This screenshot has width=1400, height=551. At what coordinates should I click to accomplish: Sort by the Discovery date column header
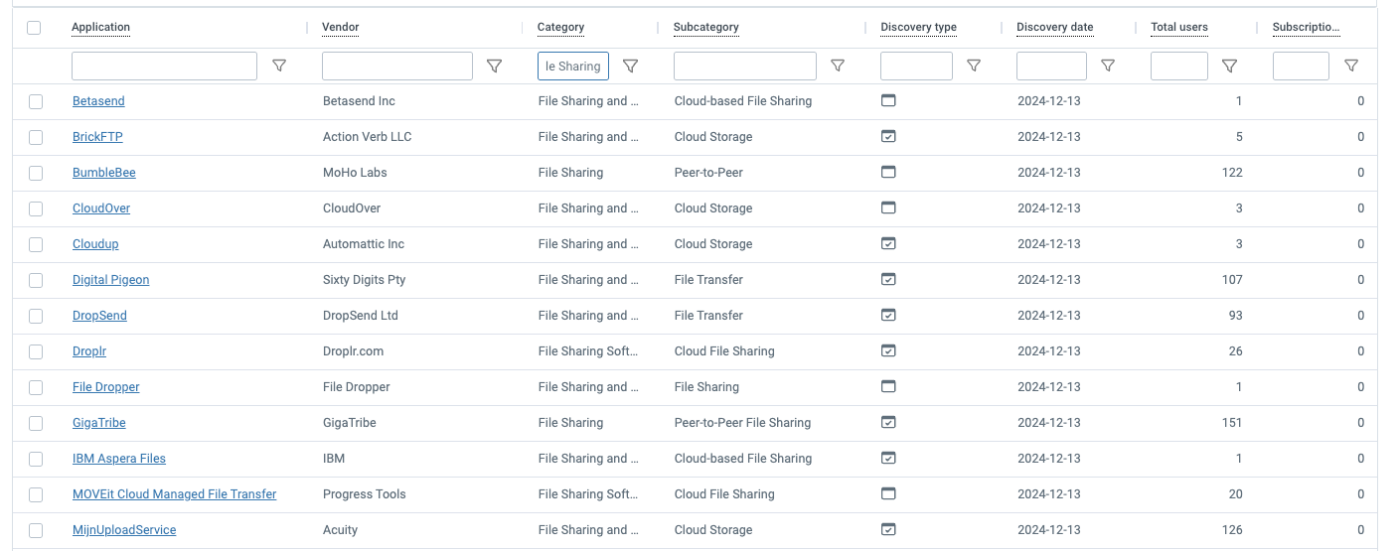click(1054, 27)
